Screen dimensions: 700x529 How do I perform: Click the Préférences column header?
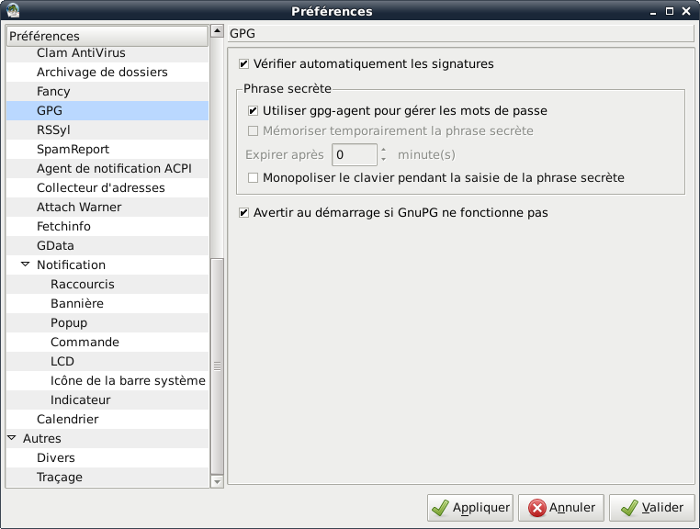(x=107, y=37)
